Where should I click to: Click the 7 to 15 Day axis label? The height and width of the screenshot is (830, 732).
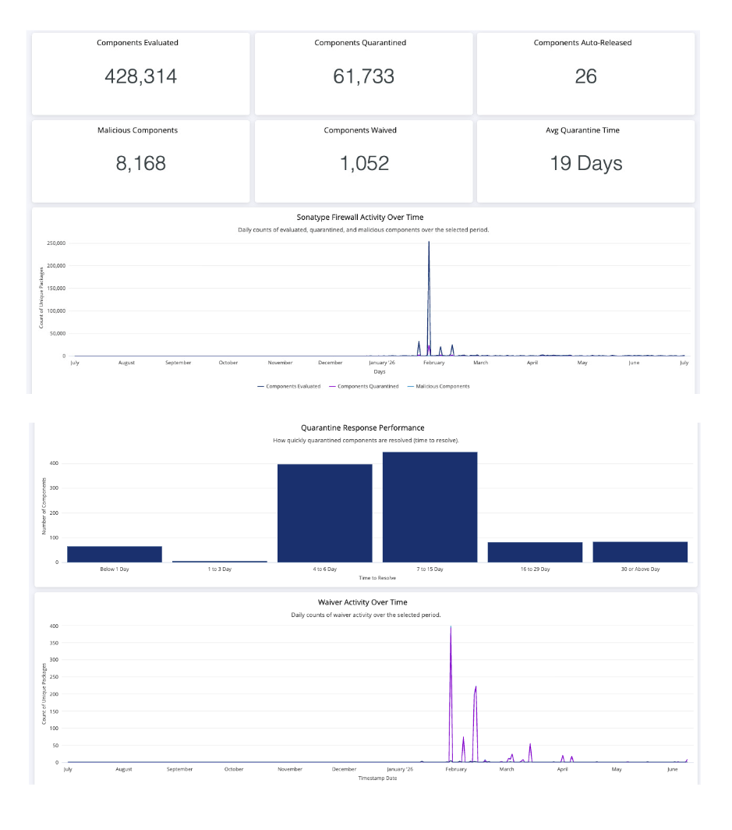click(430, 569)
